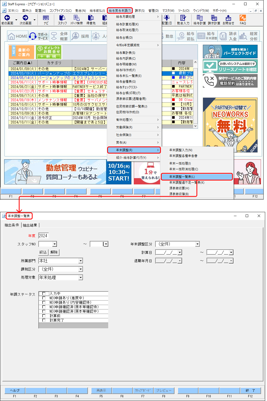The height and width of the screenshot is (401, 267).
Task: Select 年末調整(R) menu item
Action: (x=134, y=150)
